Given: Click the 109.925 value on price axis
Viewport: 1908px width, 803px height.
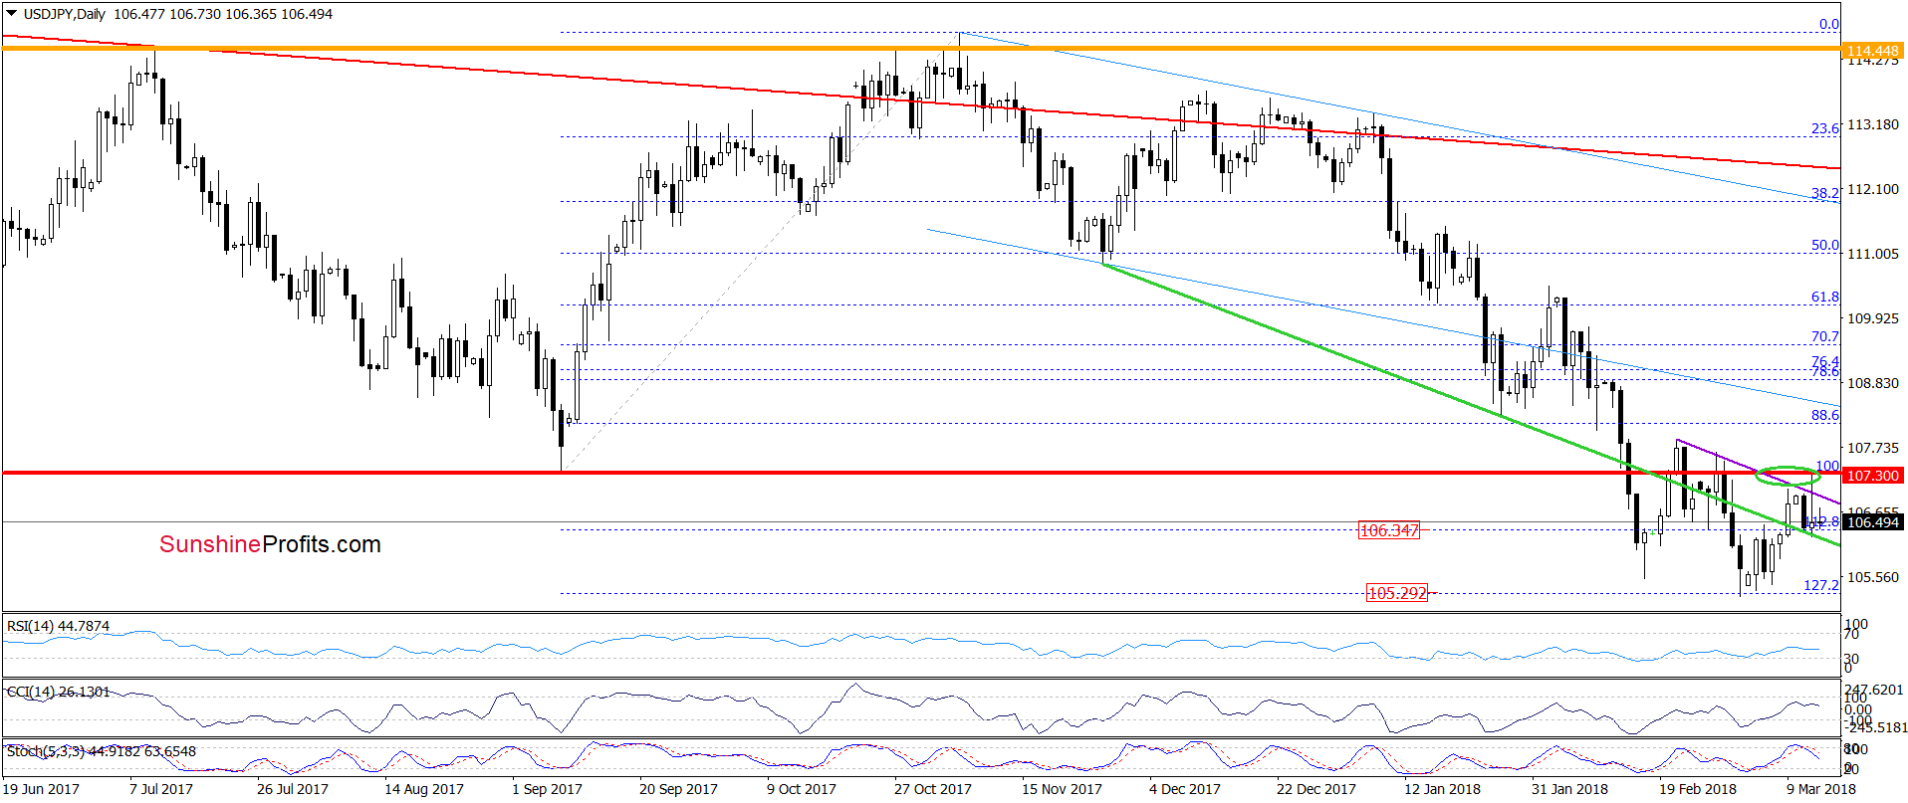Looking at the screenshot, I should pyautogui.click(x=1872, y=318).
